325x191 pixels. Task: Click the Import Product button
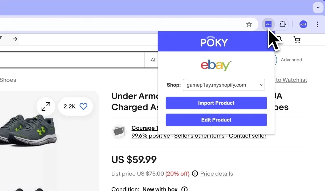(216, 103)
